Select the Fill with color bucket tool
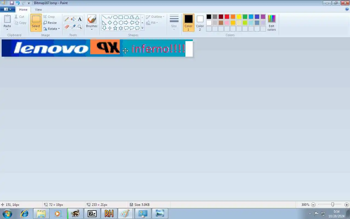The image size is (350, 219). (73, 19)
